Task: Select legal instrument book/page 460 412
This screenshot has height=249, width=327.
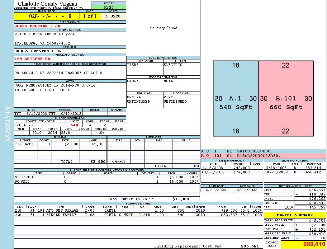Action: (x=313, y=172)
